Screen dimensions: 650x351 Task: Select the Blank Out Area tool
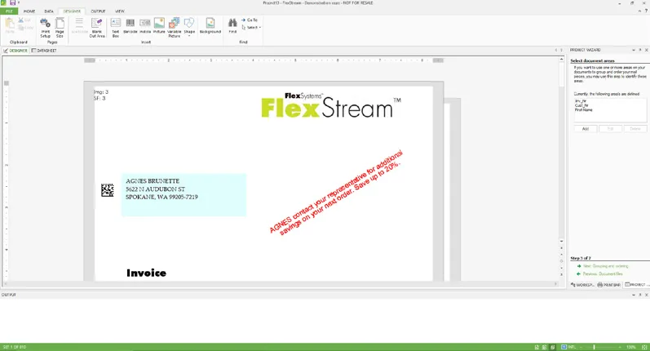(x=97, y=28)
